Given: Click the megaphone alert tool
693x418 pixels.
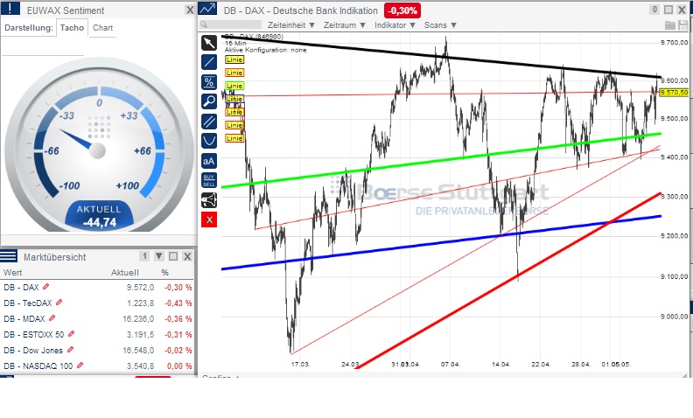Looking at the screenshot, I should pyautogui.click(x=209, y=200).
